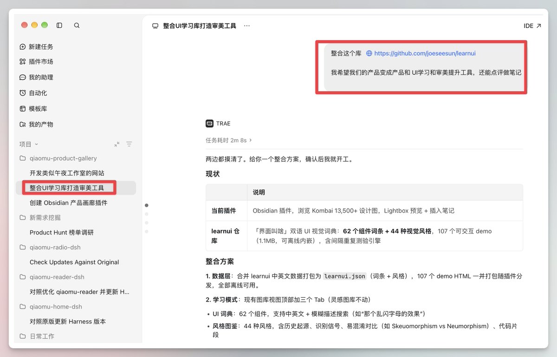557x357 pixels.
Task: Open the github.com/joeseesun/learnui link
Action: pos(425,53)
